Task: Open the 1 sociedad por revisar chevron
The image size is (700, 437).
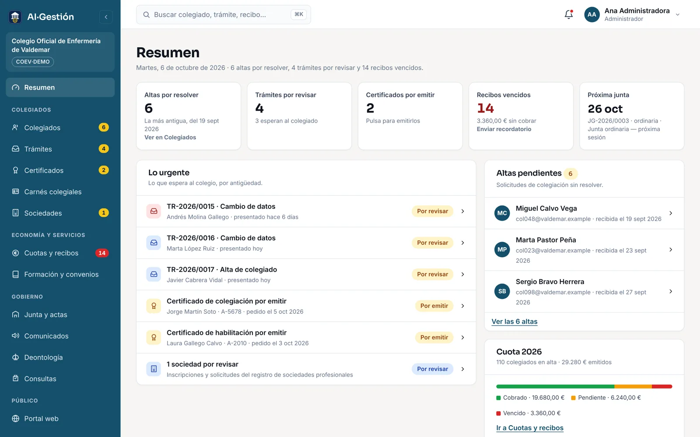Action: (462, 369)
